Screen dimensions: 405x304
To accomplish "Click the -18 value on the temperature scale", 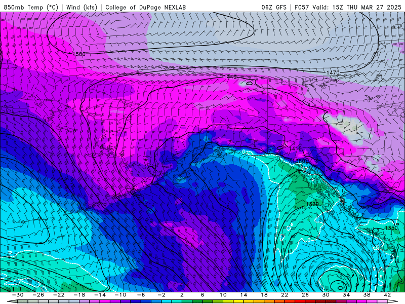I will [x=79, y=295].
